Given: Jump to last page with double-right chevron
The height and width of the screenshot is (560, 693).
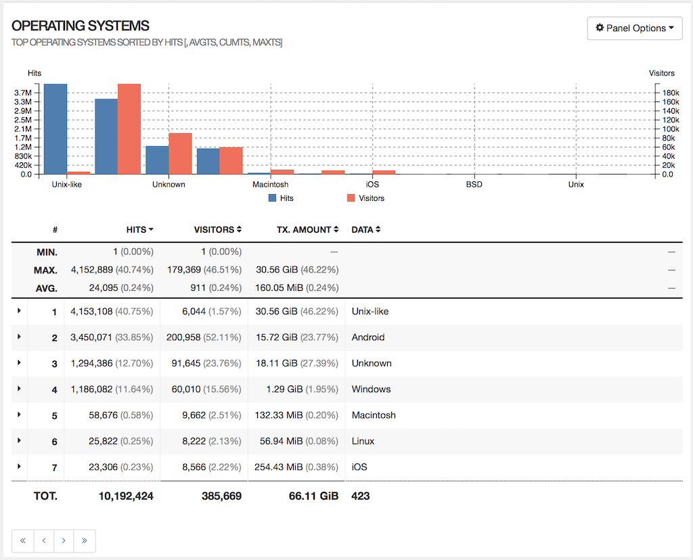Looking at the screenshot, I should click(x=84, y=540).
